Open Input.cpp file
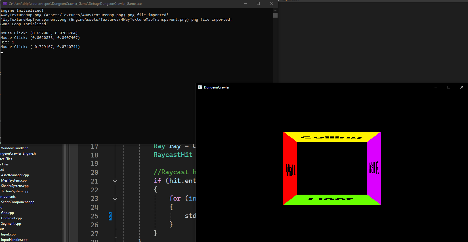The width and height of the screenshot is (468, 242). [8, 234]
